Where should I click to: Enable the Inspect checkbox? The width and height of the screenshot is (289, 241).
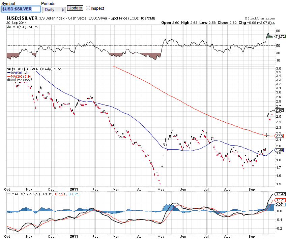click(88, 8)
